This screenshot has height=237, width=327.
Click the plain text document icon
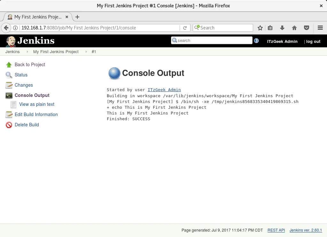pyautogui.click(x=13, y=105)
